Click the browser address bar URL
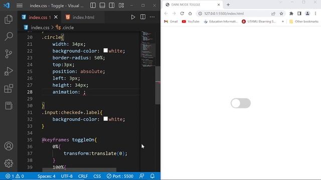The width and height of the screenshot is (321, 180). 224,13
